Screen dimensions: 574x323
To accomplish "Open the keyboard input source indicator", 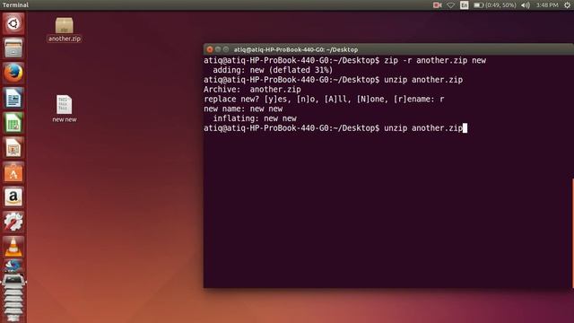I will (465, 5).
